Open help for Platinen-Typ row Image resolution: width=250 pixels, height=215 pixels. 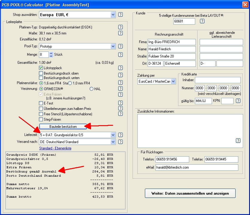pyautogui.click(x=120, y=27)
